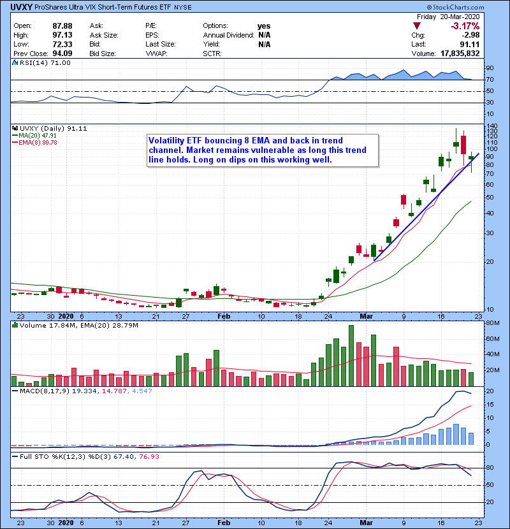Click the Feb label on price chart axis

point(224,317)
